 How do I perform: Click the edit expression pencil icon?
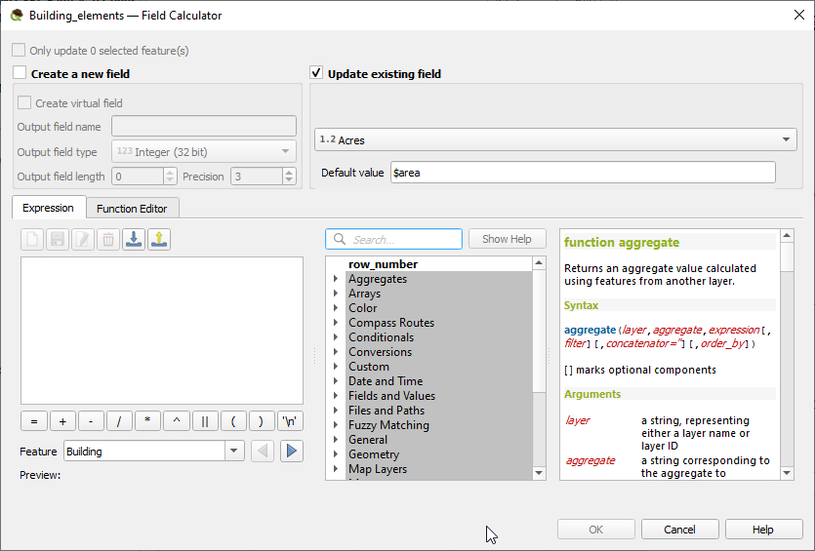click(x=83, y=239)
